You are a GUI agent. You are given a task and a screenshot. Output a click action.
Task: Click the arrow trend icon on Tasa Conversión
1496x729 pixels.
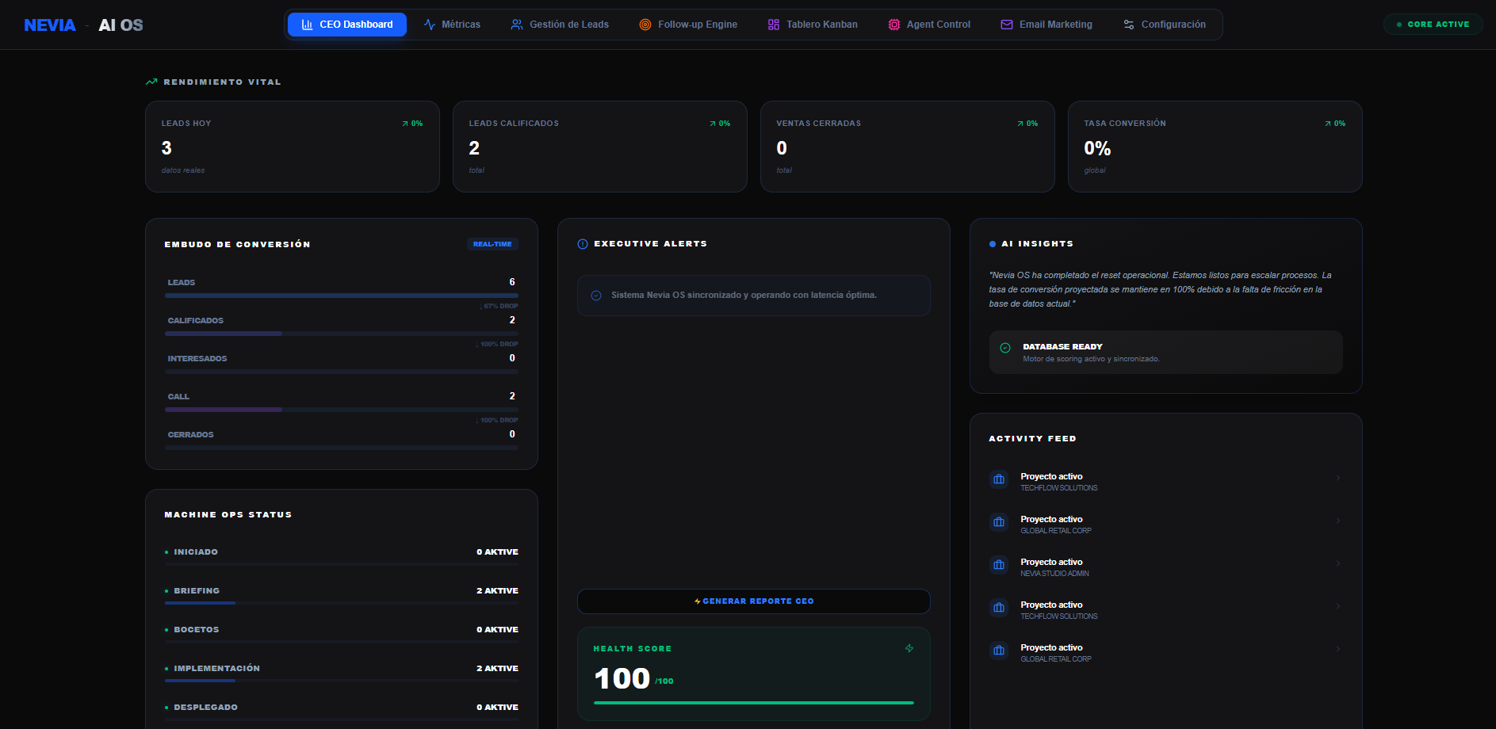click(1328, 124)
